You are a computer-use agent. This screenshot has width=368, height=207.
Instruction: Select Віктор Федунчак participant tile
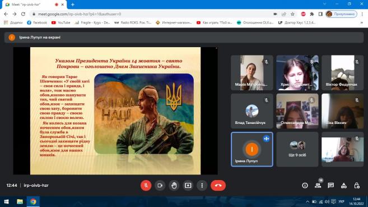click(342, 72)
